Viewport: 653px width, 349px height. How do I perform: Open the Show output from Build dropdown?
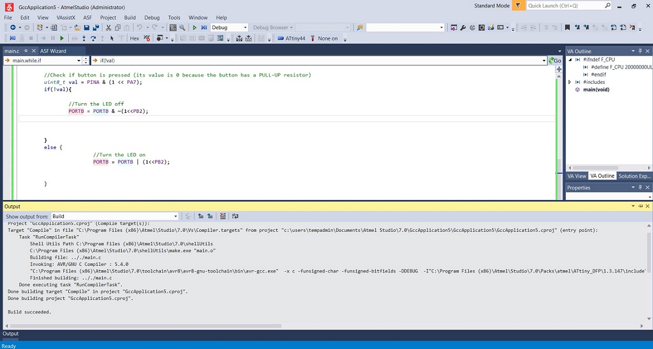[175, 216]
